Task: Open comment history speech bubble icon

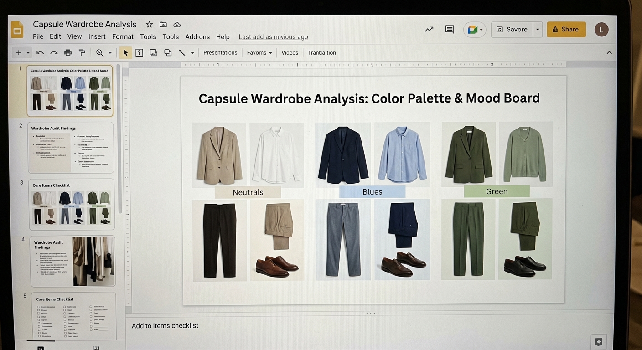Action: click(x=450, y=30)
